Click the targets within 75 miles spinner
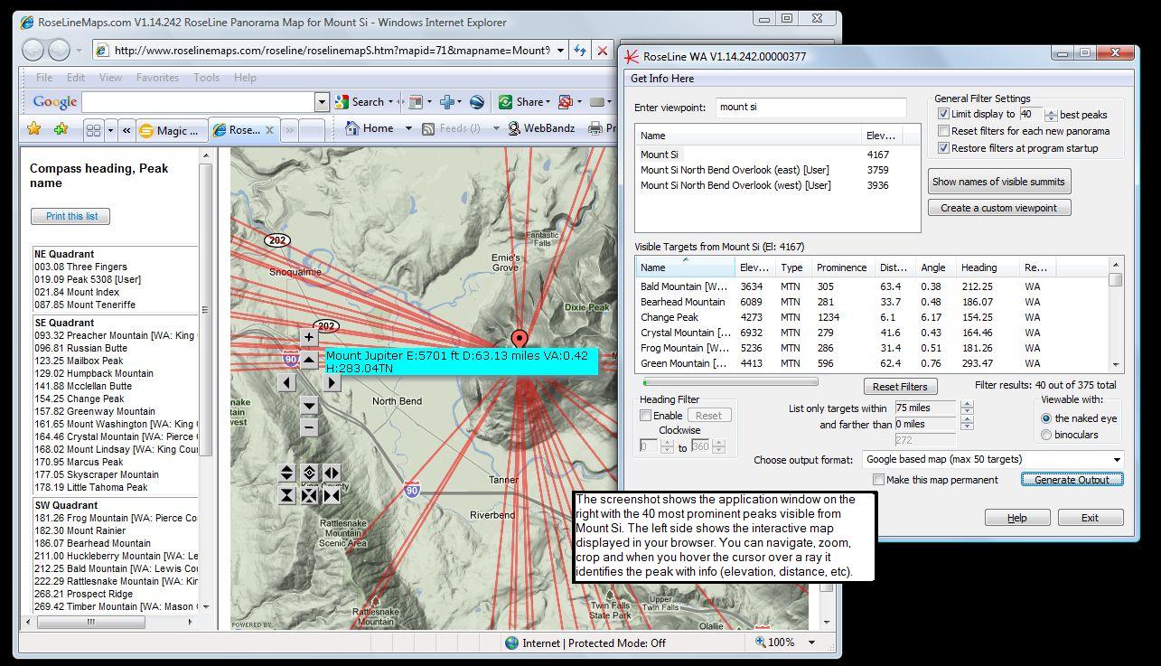This screenshot has height=666, width=1161. pyautogui.click(x=967, y=408)
